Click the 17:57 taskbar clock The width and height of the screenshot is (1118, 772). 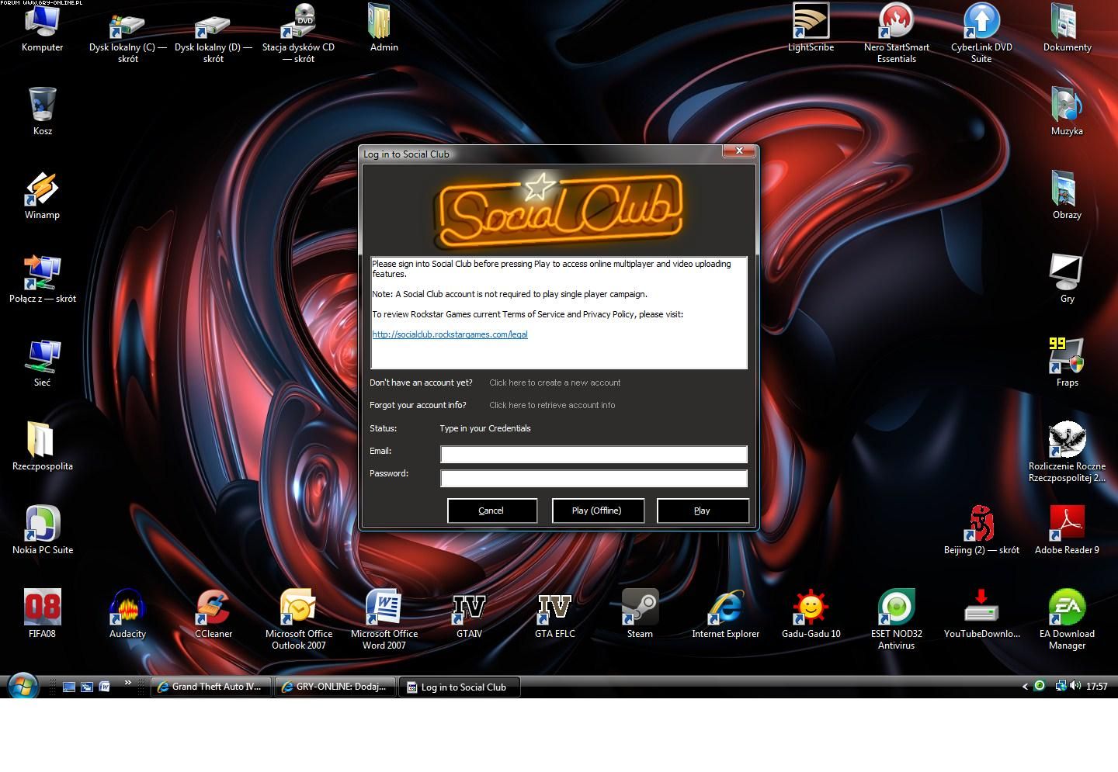pos(1097,686)
